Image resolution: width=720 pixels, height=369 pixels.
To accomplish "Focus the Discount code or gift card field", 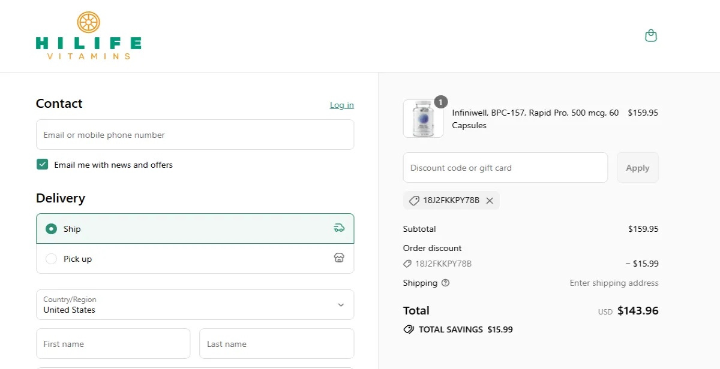I will 506,168.
